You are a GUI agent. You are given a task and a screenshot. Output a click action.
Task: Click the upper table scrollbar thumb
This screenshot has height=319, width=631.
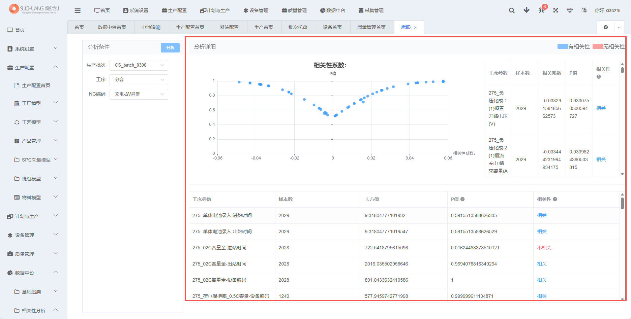[622, 70]
